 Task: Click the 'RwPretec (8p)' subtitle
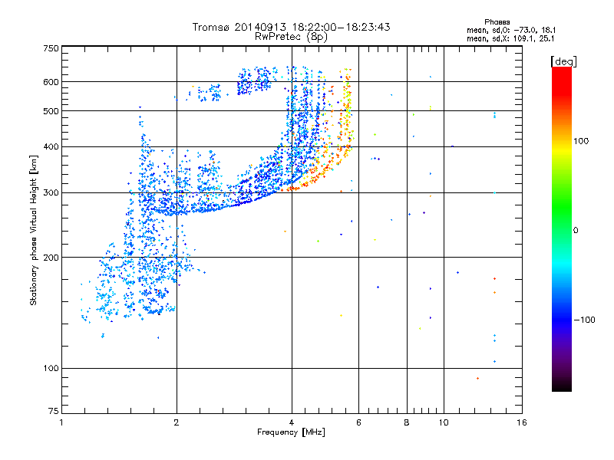click(291, 37)
